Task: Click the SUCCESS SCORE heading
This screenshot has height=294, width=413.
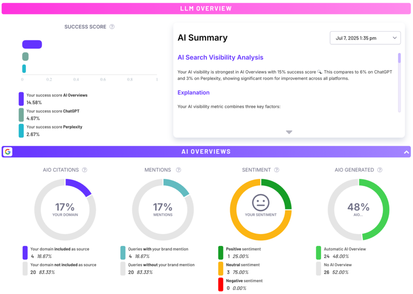Action: (85, 27)
